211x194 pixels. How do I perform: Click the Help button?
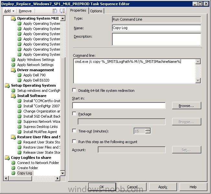tap(193, 187)
